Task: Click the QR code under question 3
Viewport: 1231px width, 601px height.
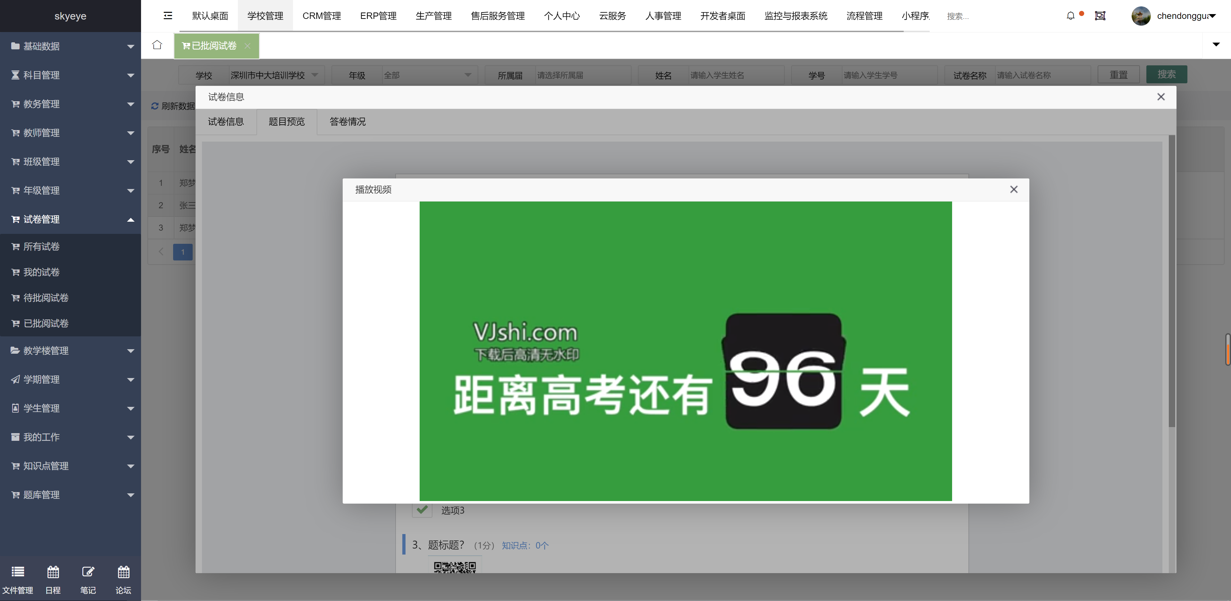Action: pyautogui.click(x=455, y=567)
